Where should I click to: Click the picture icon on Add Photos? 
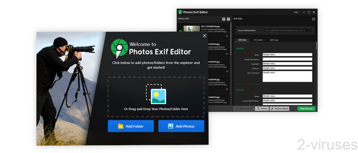coord(171,126)
